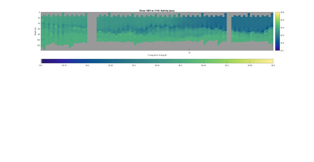
Task: Click the '35.45' label on horizontal colorbar
Action: [203, 66]
